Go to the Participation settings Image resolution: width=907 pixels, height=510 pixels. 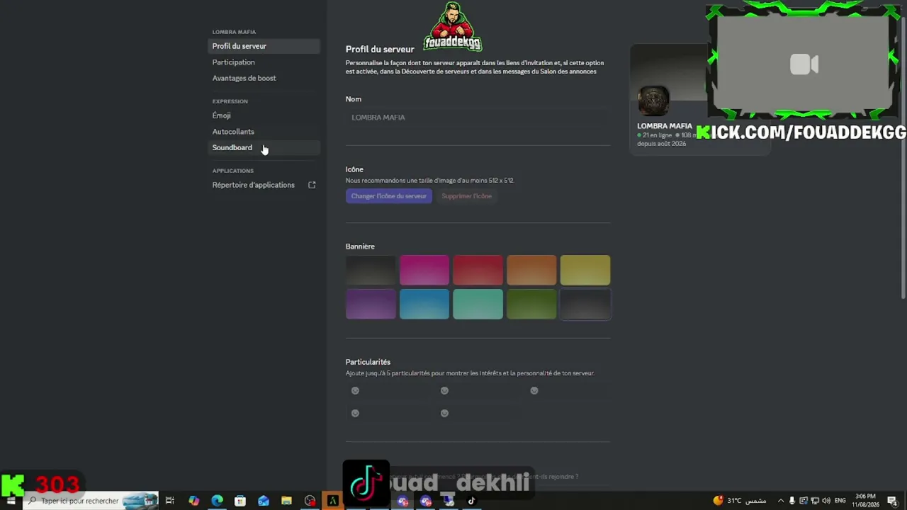pyautogui.click(x=264, y=62)
